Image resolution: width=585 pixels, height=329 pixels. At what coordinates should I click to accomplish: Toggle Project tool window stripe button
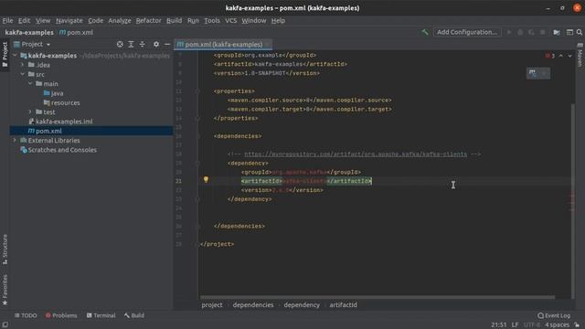5,55
